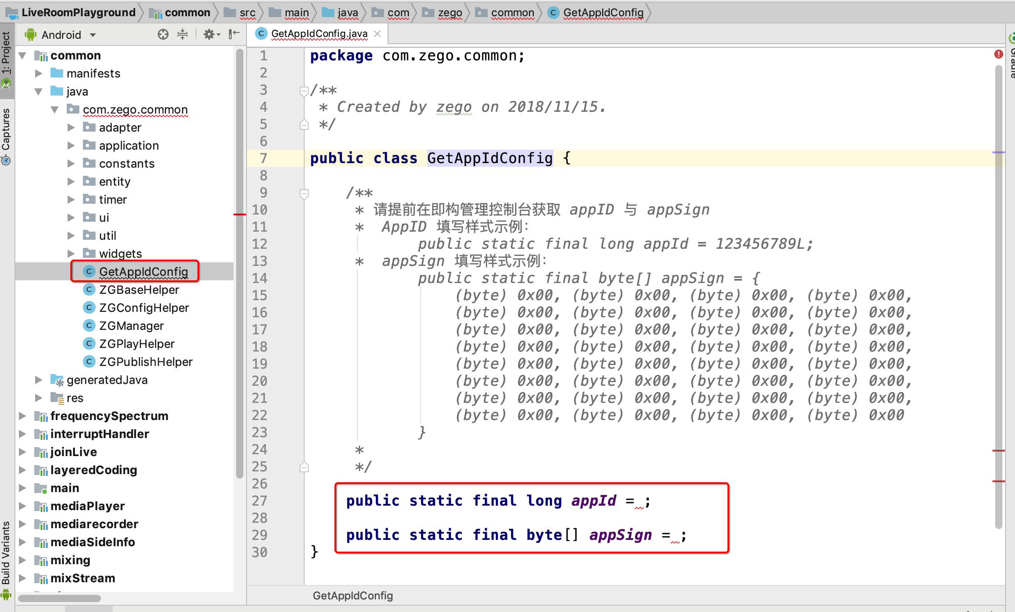Fold the javadoc comment at line 3
The height and width of the screenshot is (612, 1015).
point(304,91)
